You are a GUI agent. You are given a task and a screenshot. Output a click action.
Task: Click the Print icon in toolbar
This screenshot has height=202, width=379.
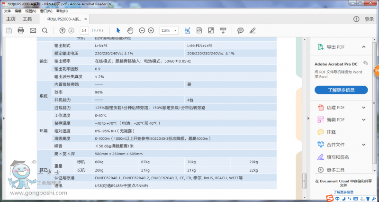(x=21, y=30)
